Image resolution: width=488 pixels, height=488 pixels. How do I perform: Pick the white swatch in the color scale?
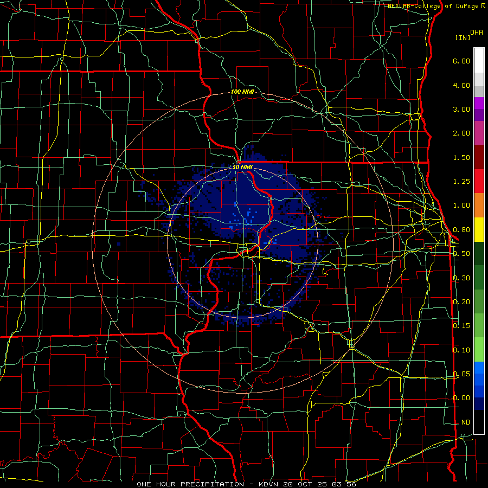479,61
